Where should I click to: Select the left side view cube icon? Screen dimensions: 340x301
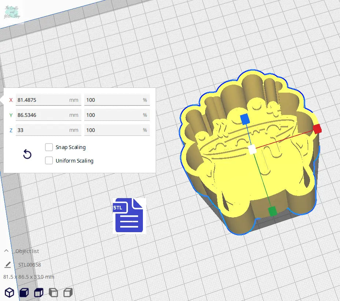(x=53, y=293)
